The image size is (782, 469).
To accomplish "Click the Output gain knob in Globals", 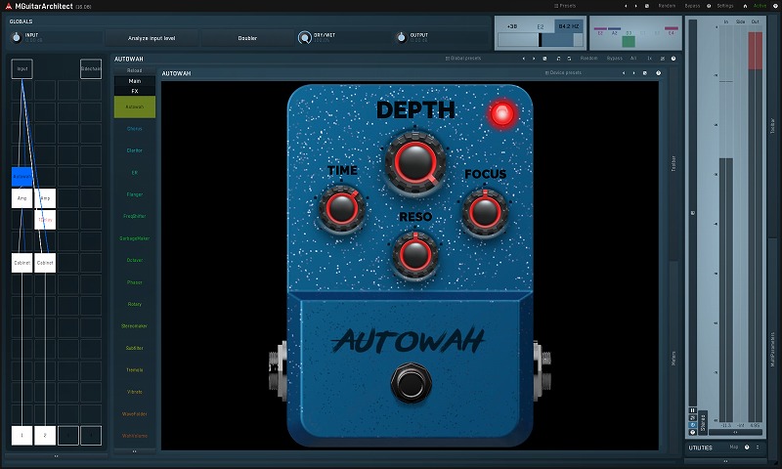I will point(401,37).
